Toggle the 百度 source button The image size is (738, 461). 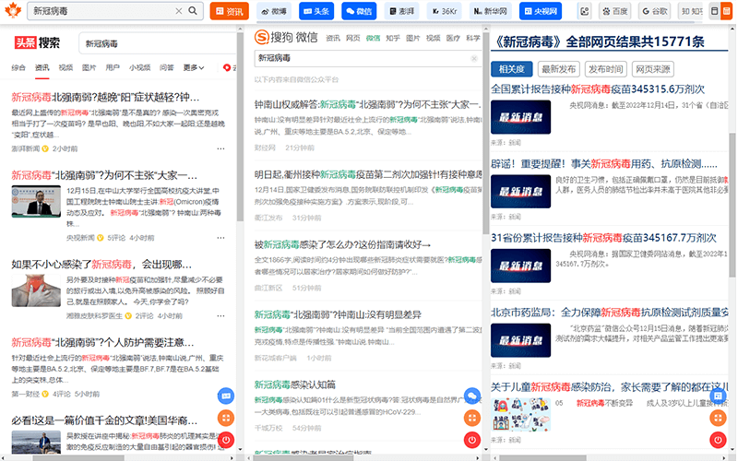pyautogui.click(x=615, y=11)
